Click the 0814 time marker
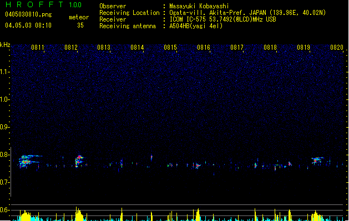Screen dimensions: 349x221 [x=137, y=47]
